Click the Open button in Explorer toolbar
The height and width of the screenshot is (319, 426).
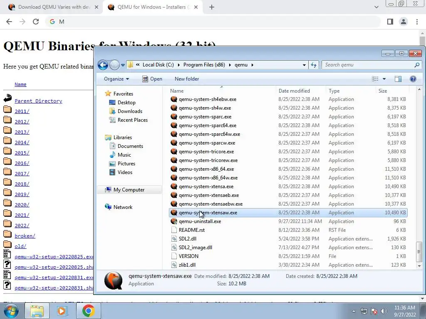click(152, 79)
